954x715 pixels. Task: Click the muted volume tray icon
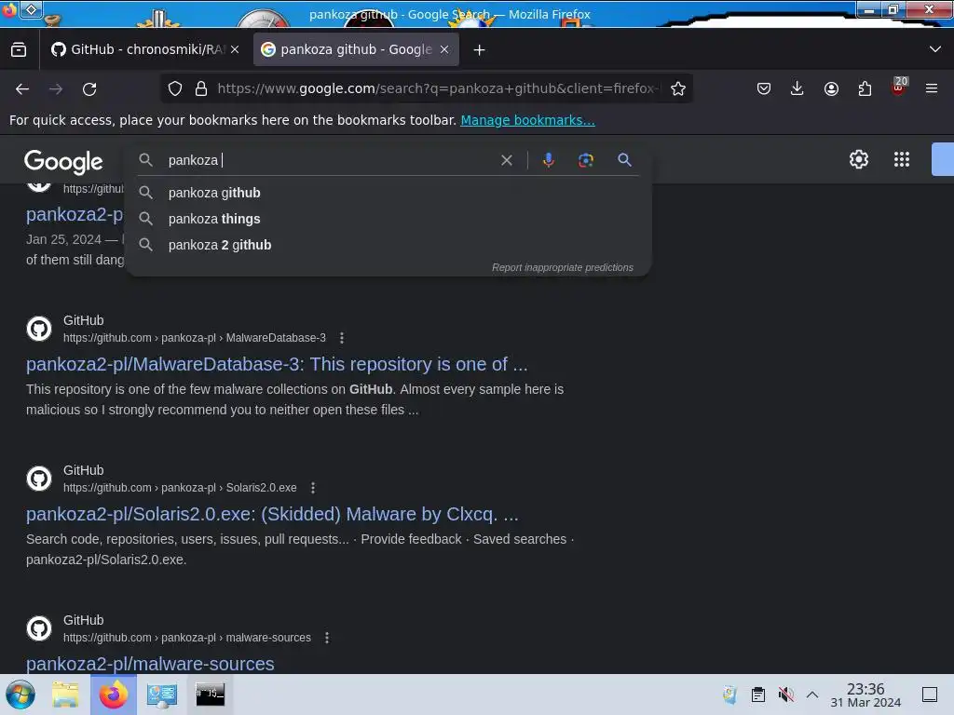coord(785,695)
